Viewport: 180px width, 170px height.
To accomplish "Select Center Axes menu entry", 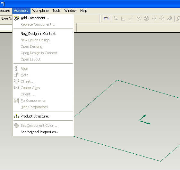I will point(43,88).
